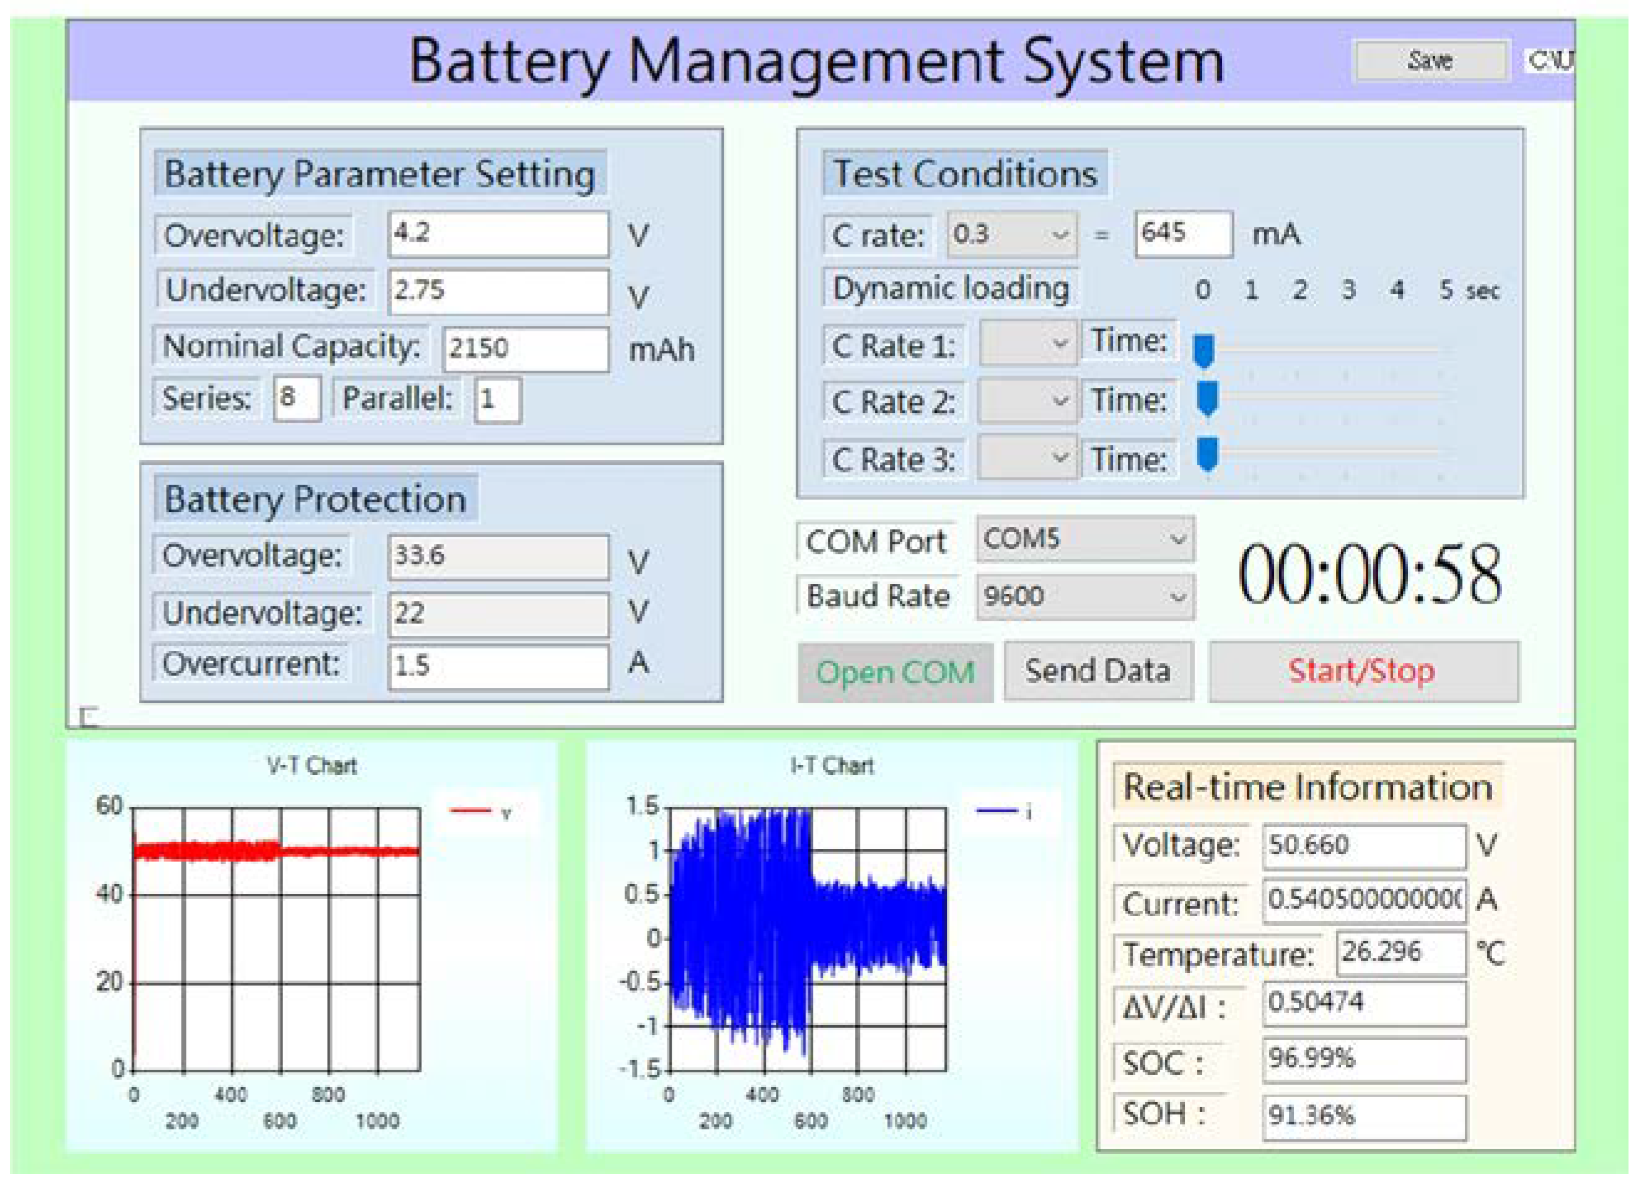Screen dimensions: 1644x1187
Task: Open the COM Port dropdown showing COM5
Action: [x=1084, y=539]
